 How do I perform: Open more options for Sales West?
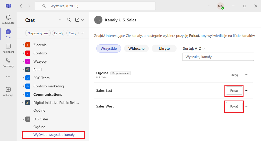[x=247, y=106]
